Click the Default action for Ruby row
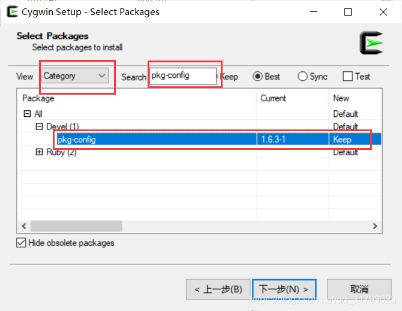 coord(346,152)
